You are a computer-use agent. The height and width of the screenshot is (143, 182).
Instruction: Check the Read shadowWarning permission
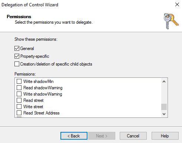click(19, 88)
